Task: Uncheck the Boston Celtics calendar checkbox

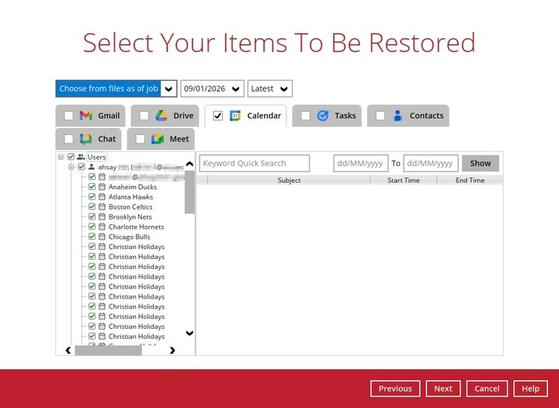Action: pyautogui.click(x=92, y=207)
